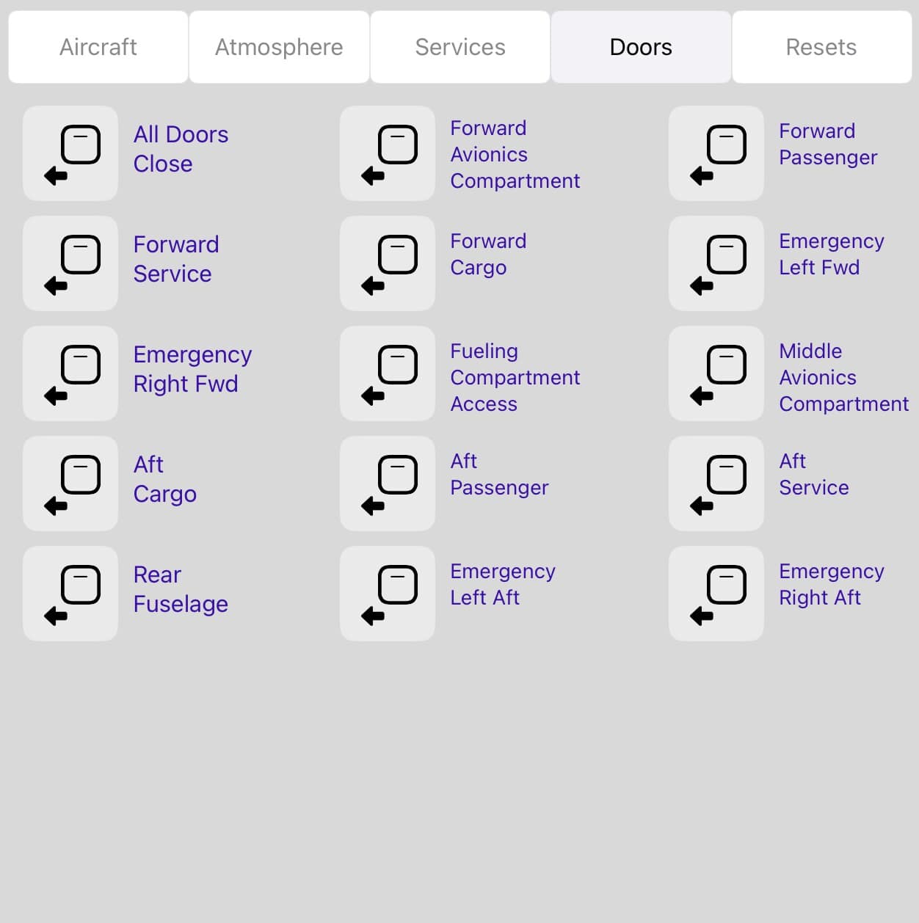Viewport: 919px width, 923px height.
Task: Toggle the Rear Fuselage door icon
Action: [x=70, y=594]
